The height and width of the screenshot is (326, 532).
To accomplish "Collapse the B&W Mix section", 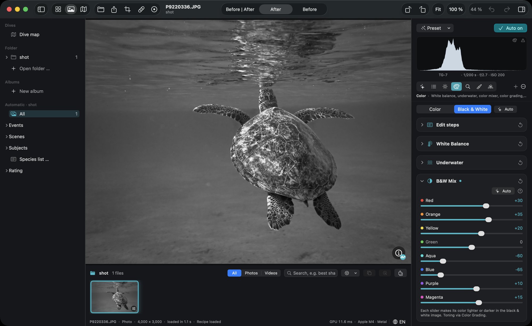I will 422,181.
